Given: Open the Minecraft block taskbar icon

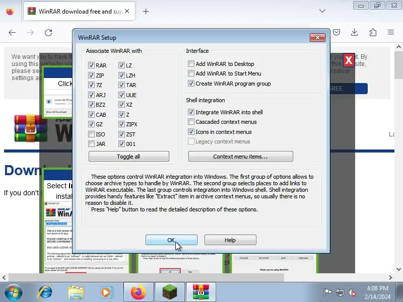Looking at the screenshot, I should [x=170, y=292].
